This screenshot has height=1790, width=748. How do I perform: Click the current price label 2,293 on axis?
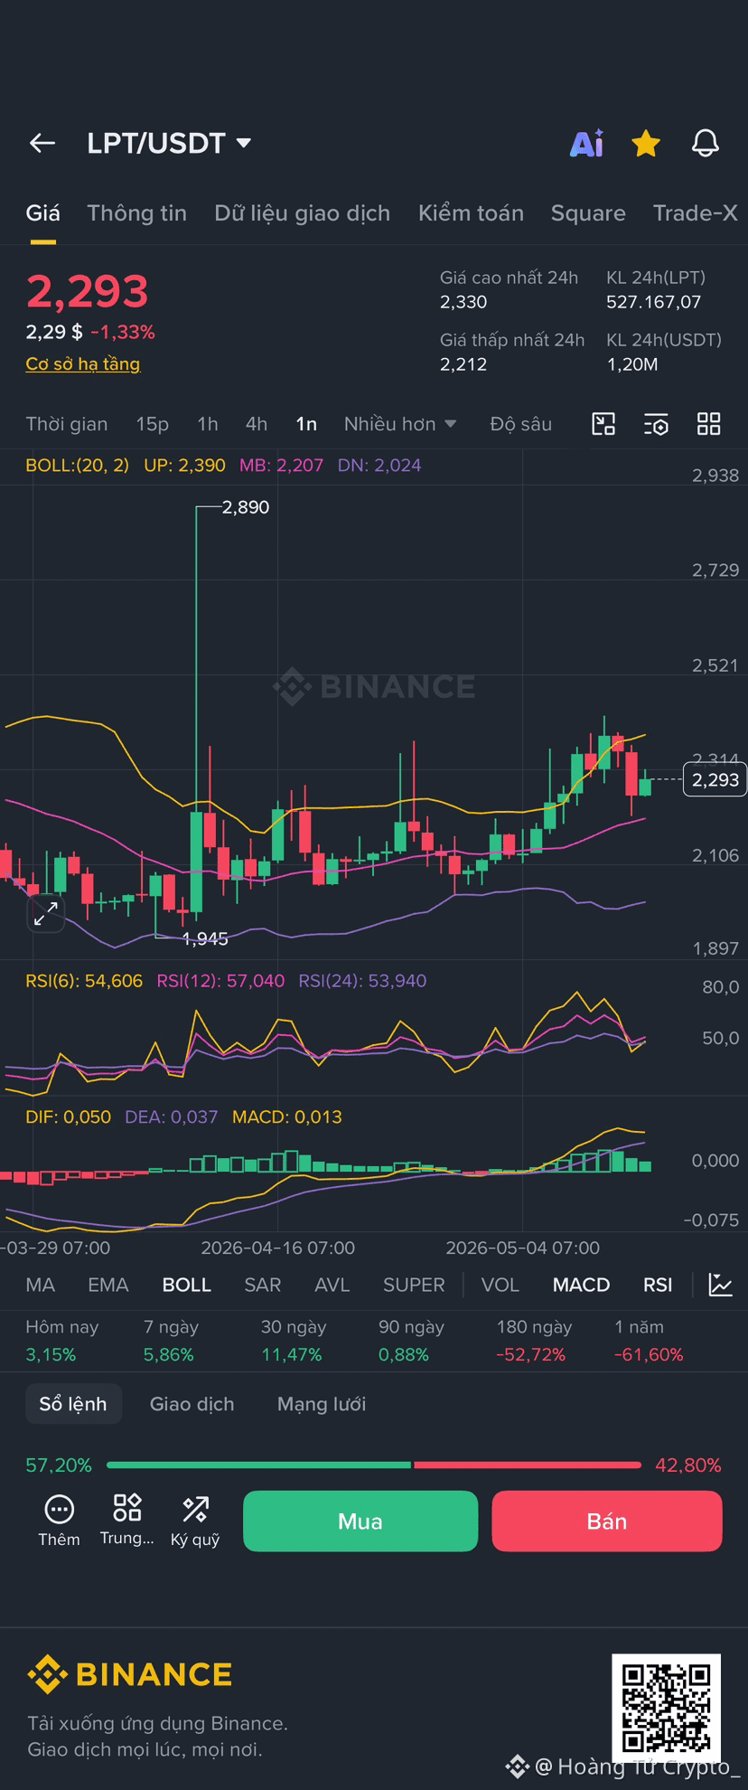[x=715, y=779]
